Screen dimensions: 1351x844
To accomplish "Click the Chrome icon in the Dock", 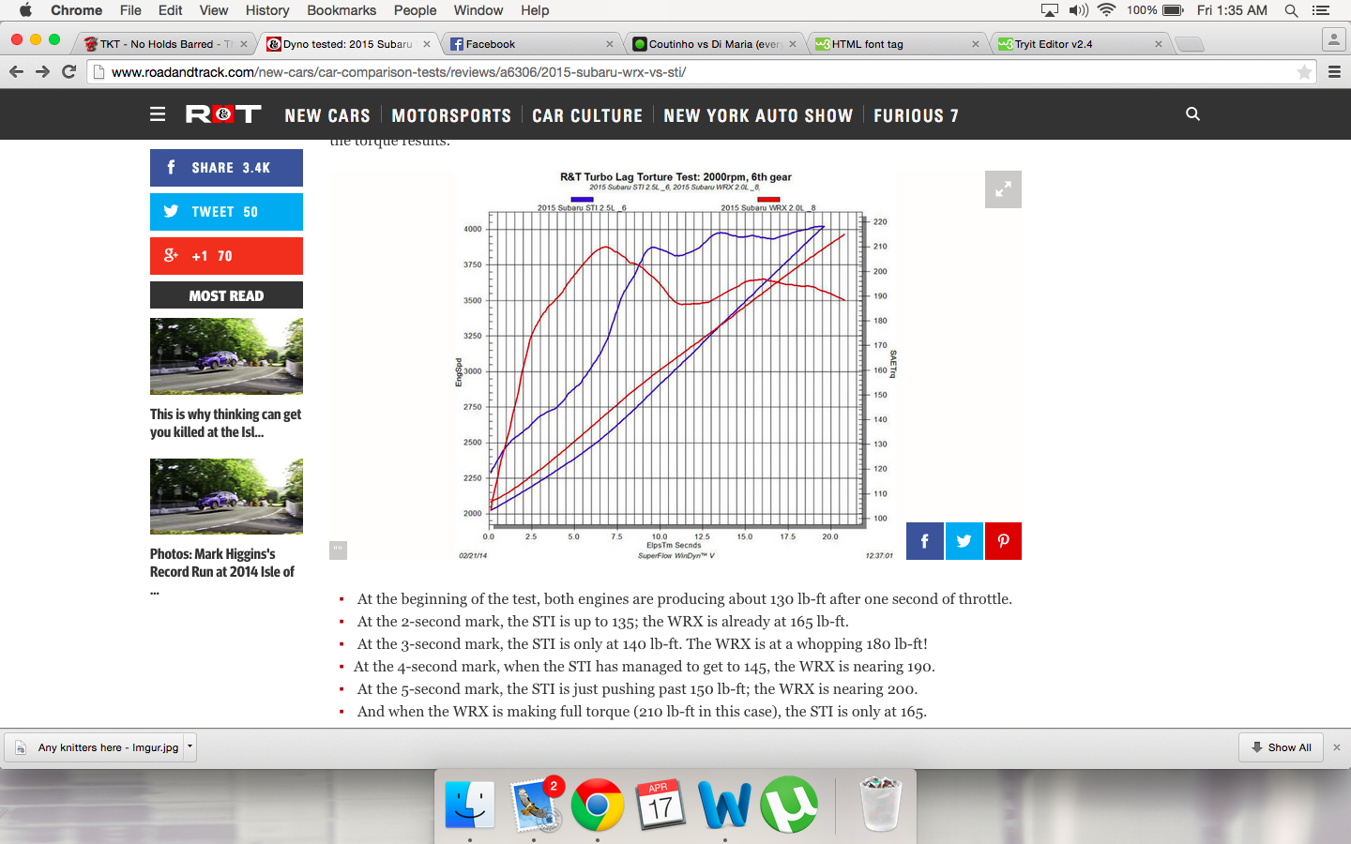I will pos(598,805).
